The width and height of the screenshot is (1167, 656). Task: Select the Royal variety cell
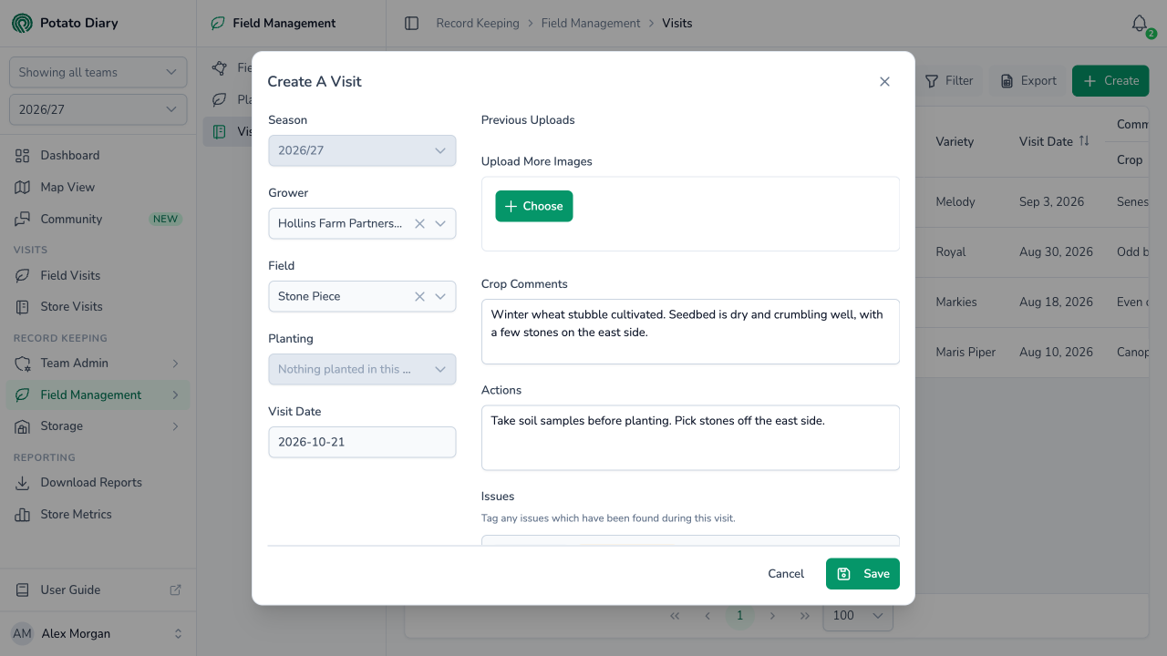pos(950,251)
